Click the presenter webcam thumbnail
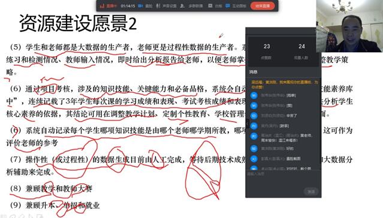Viewport: 383px width, 218px height. [x=349, y=26]
